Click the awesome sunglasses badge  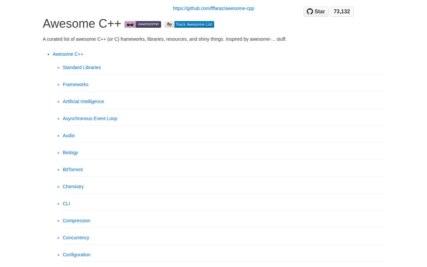(143, 24)
